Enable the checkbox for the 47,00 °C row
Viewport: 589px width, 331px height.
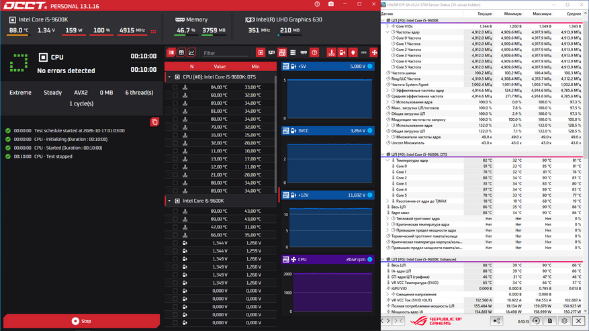coord(175,227)
